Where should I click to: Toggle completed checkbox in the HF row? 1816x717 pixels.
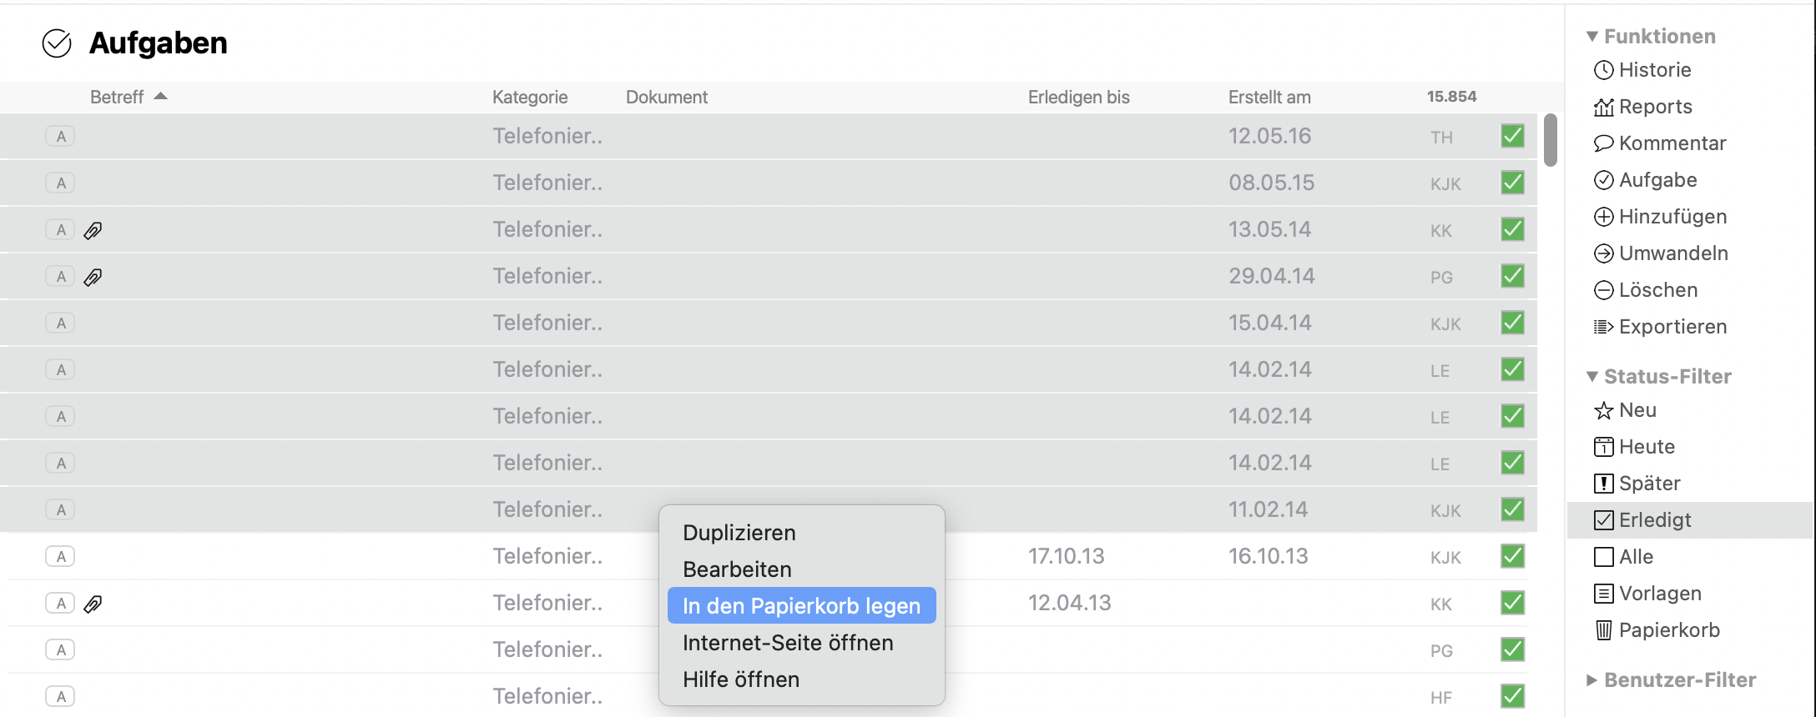point(1512,696)
